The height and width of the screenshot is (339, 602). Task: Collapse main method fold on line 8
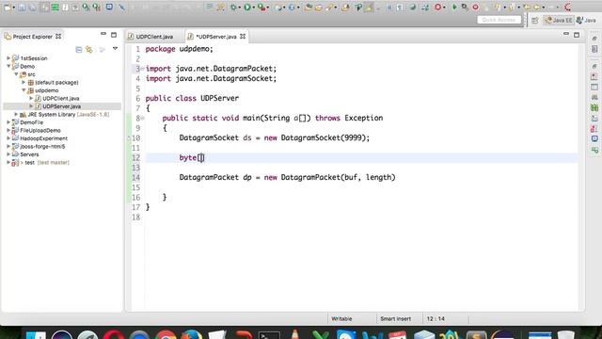[x=142, y=118]
